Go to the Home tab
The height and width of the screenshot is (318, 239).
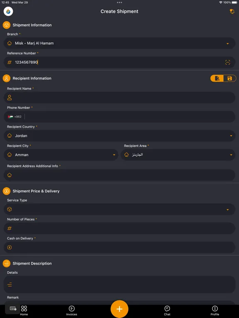pos(24,311)
